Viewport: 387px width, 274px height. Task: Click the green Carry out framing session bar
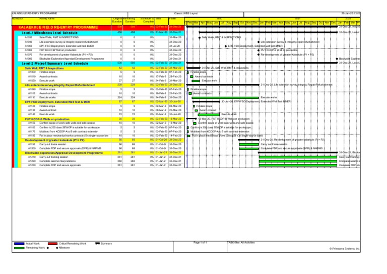click(298, 157)
